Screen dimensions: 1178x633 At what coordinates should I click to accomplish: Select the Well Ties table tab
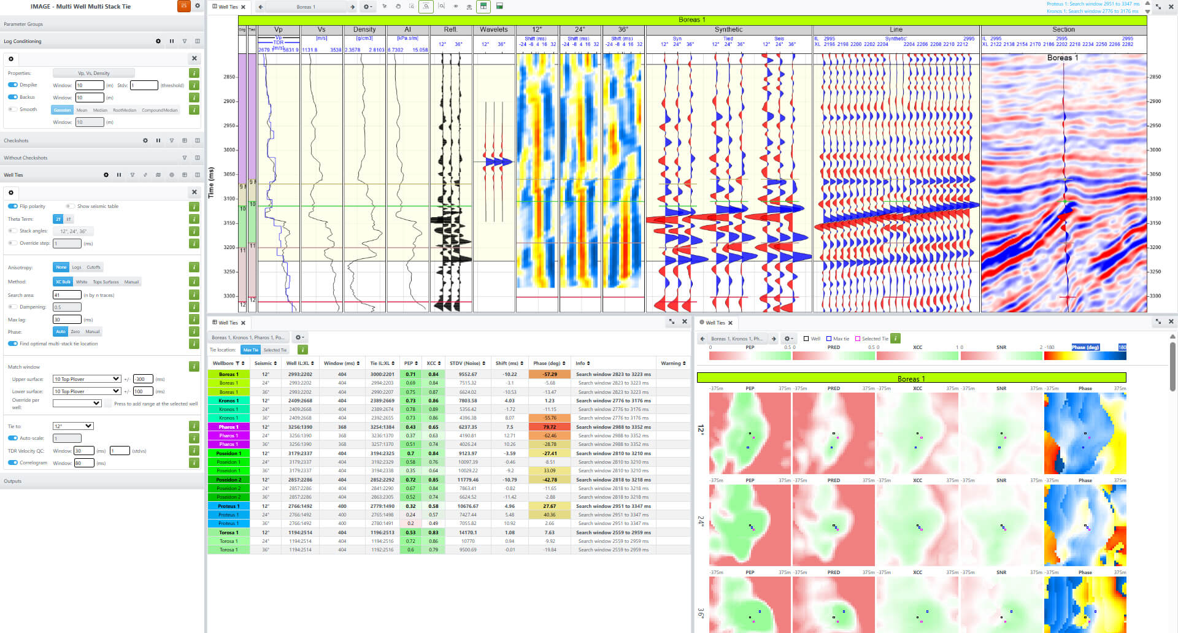(228, 323)
